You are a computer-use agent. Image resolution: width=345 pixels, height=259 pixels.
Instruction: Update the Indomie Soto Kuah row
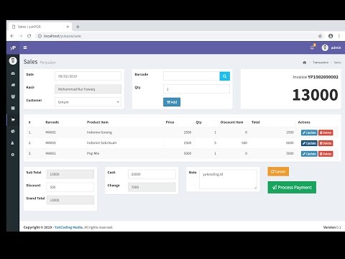click(309, 143)
